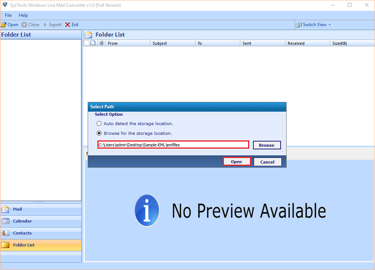Toggle the select-all checkbox in list header
Viewport: 375px width, 270px height.
(x=87, y=43)
